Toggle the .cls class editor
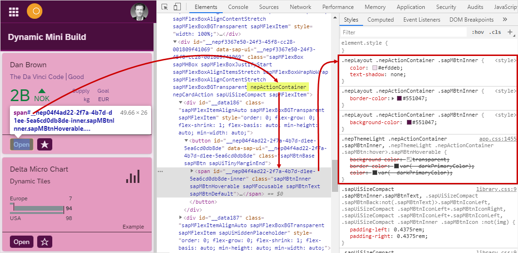The width and height of the screenshot is (518, 253). [x=495, y=32]
